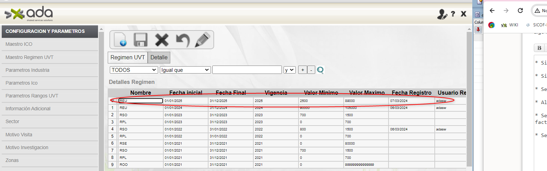Click the Delete X icon in toolbar
This screenshot has width=547, height=171.
pos(162,40)
